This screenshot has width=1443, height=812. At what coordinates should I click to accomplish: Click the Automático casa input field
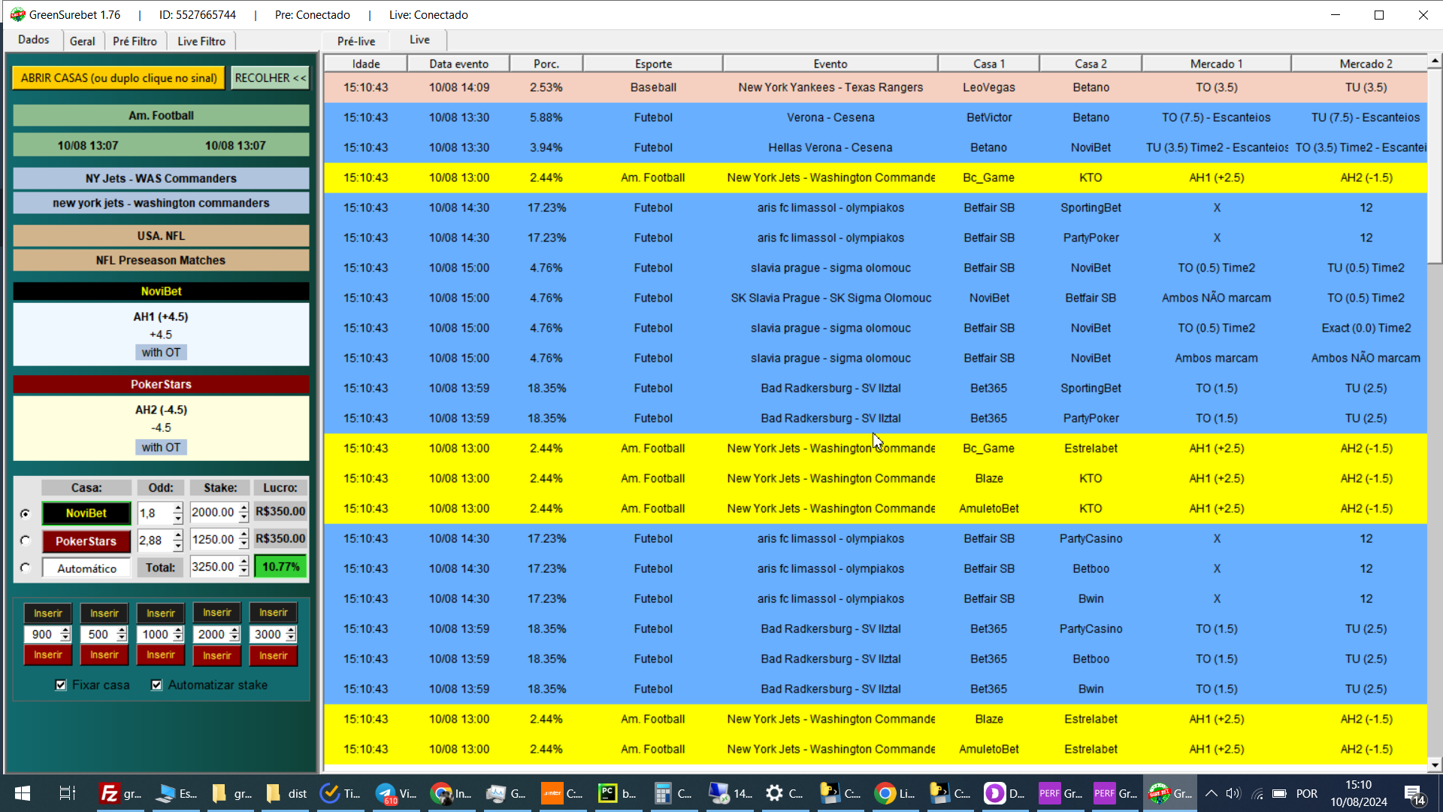click(86, 568)
